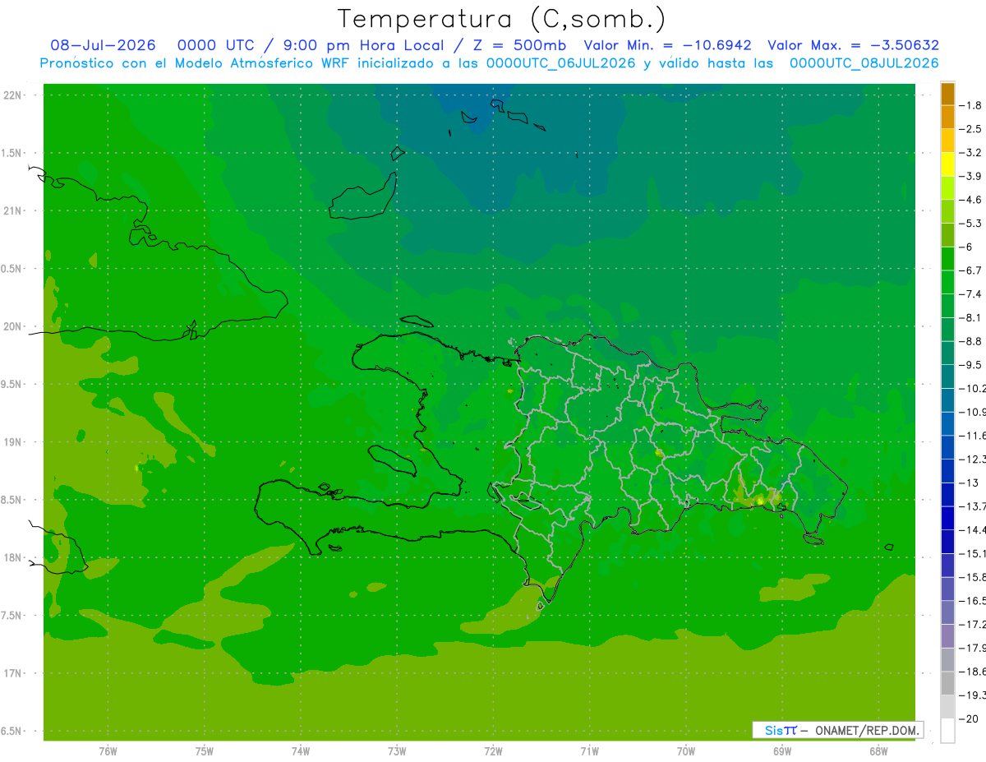Click the '21N' latitude label

coord(13,210)
